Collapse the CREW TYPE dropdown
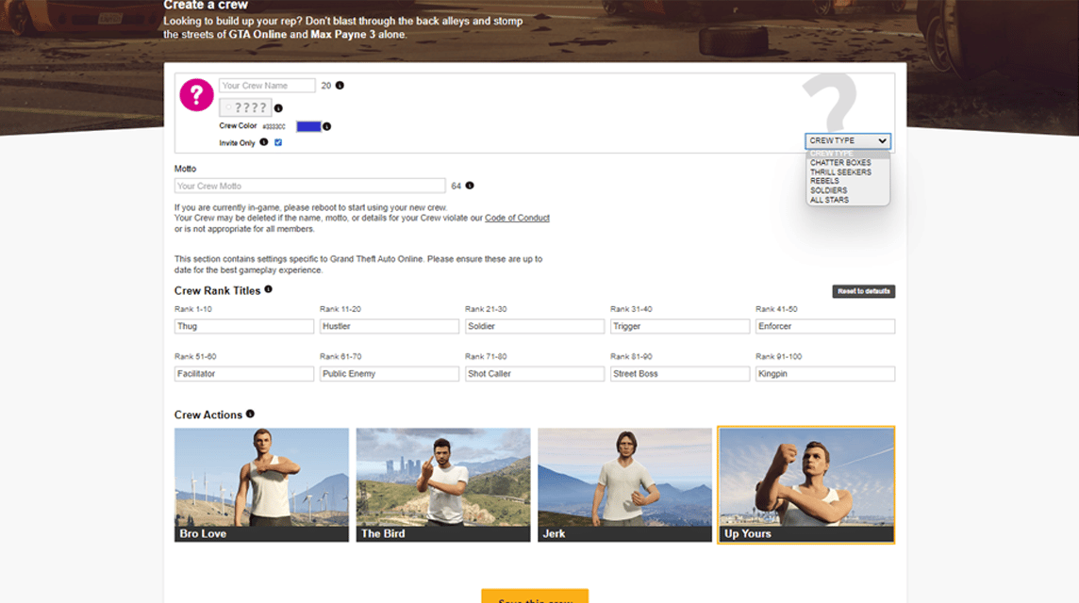1079x603 pixels. pyautogui.click(x=848, y=140)
